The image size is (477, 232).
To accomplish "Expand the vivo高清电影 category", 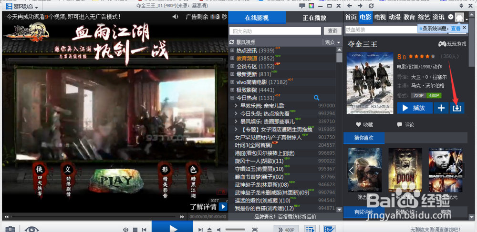I will click(232, 82).
